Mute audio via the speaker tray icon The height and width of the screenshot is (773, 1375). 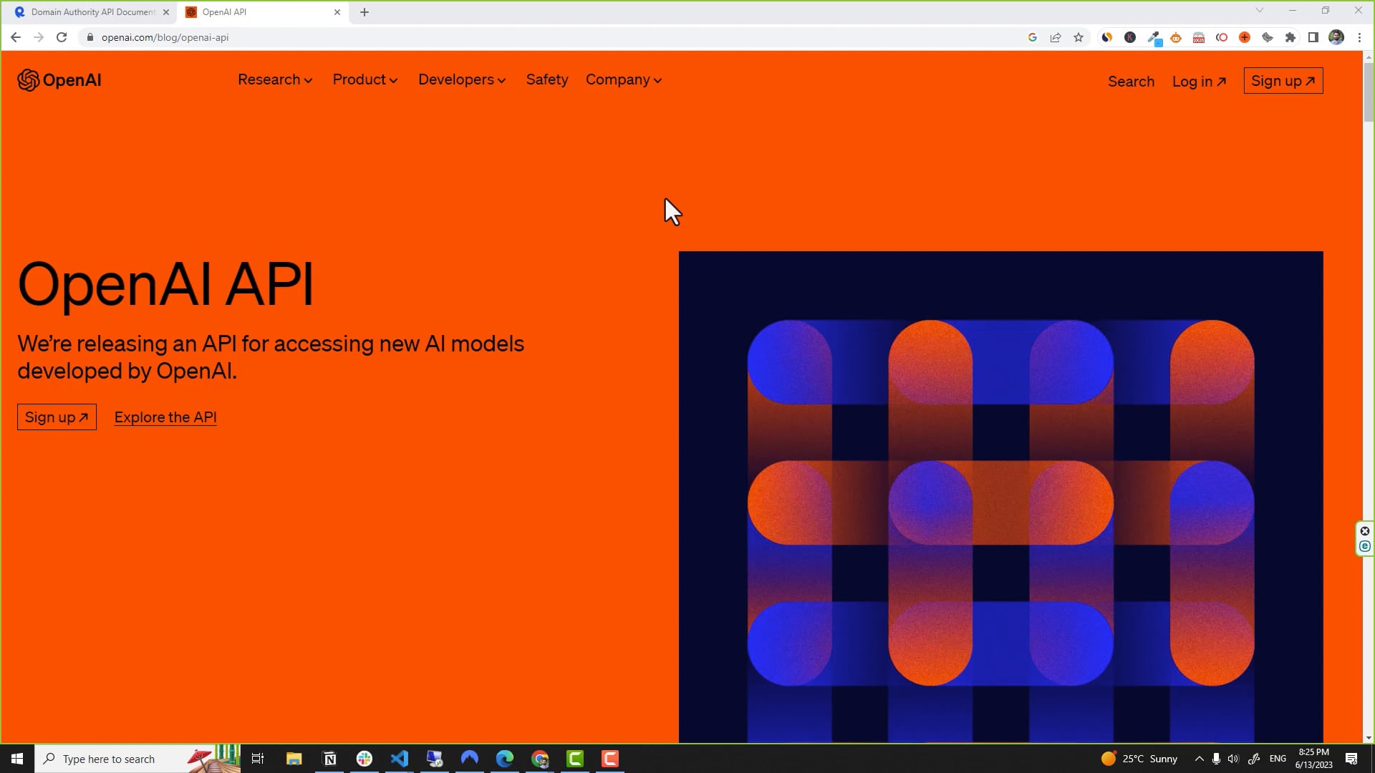coord(1233,758)
